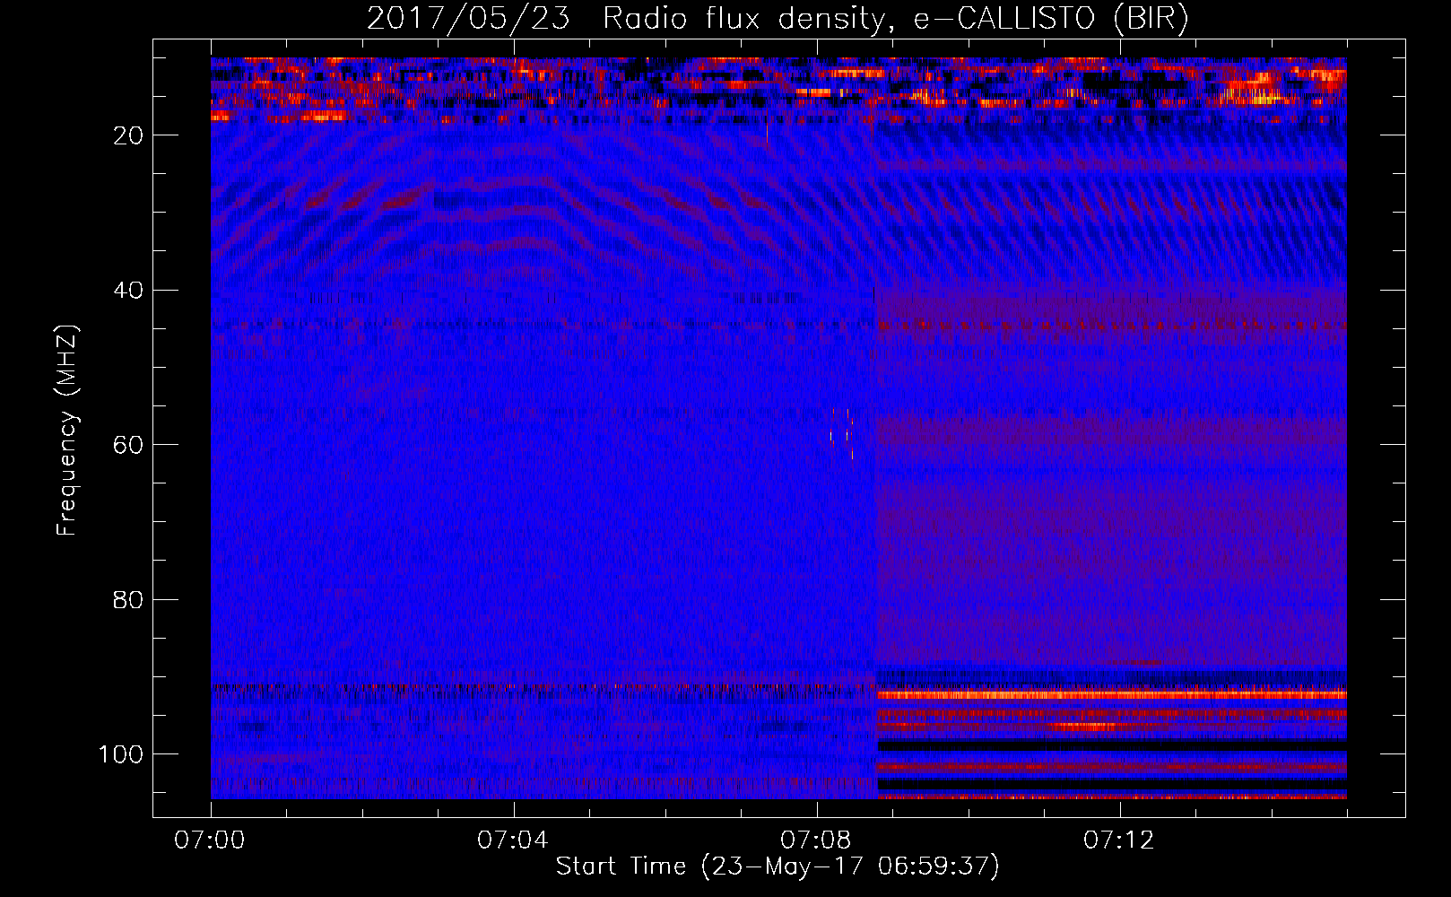Click the '07:04' time tick label
Image resolution: width=1451 pixels, height=897 pixels.
(x=513, y=840)
